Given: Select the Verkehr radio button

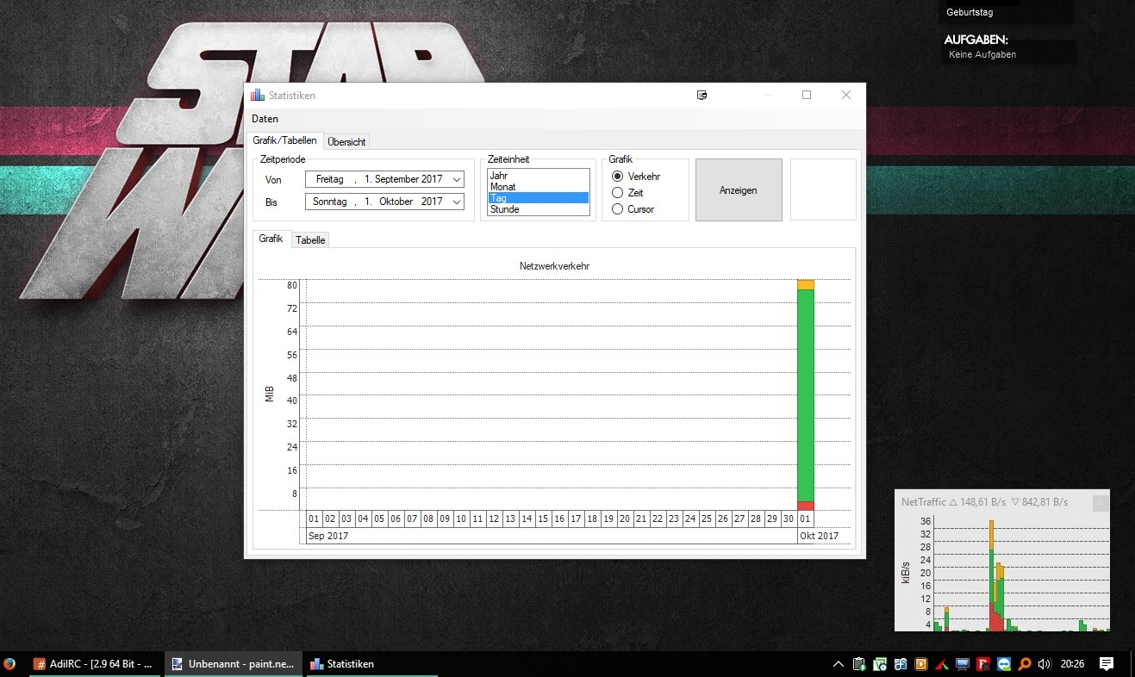Looking at the screenshot, I should pos(617,177).
